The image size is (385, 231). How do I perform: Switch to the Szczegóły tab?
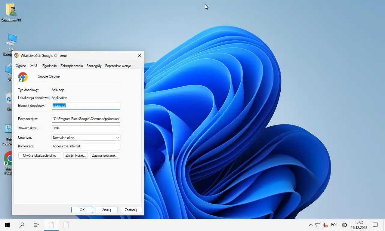pos(94,66)
